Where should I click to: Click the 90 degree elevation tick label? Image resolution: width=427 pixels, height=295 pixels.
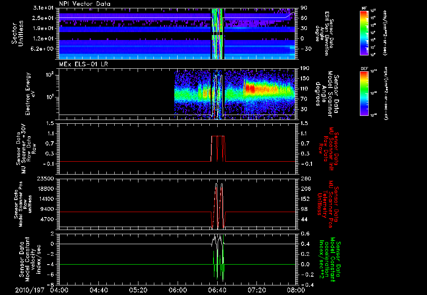pos(304,8)
